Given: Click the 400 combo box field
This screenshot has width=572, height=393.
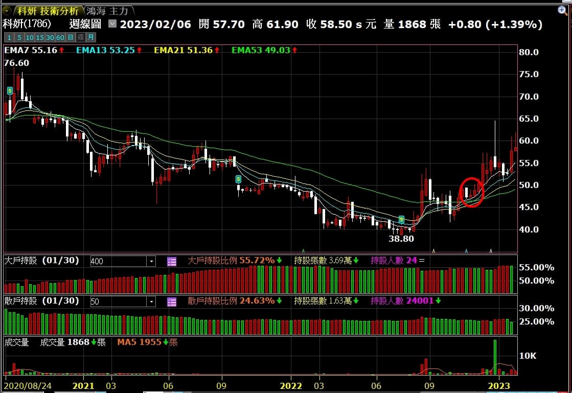Looking at the screenshot, I should pos(118,262).
